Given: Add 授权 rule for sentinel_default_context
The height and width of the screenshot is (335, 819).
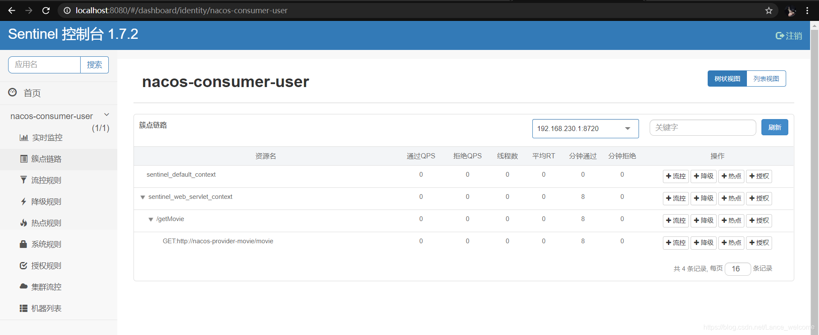Looking at the screenshot, I should 759,176.
